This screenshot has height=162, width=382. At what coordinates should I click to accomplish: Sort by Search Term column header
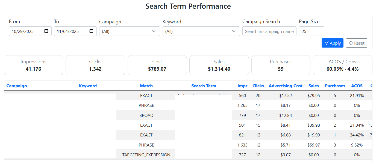[x=204, y=86]
